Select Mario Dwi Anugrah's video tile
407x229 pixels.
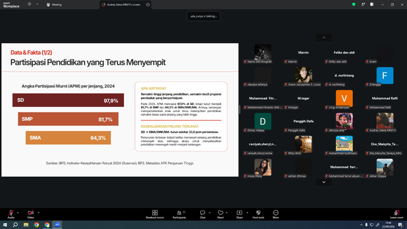click(x=263, y=53)
